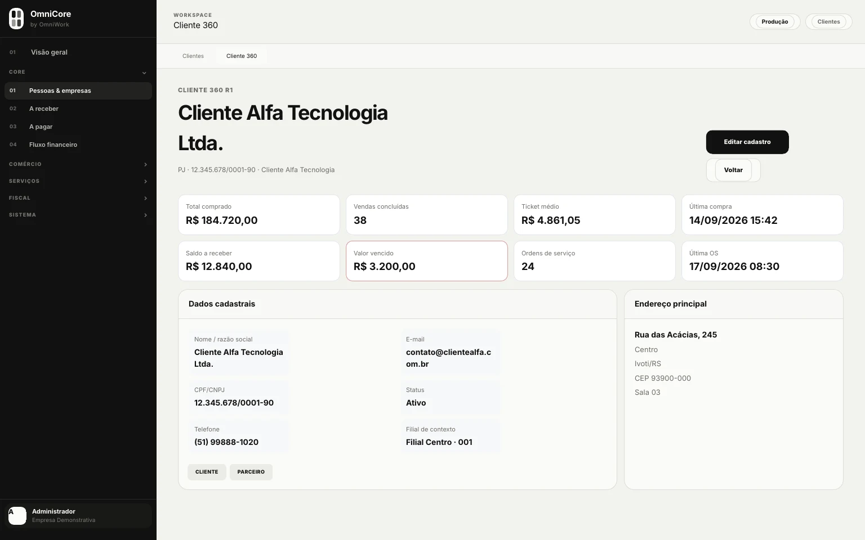The image size is (865, 540).
Task: Click the CLIENTE 360 R1 label
Action: [206, 90]
